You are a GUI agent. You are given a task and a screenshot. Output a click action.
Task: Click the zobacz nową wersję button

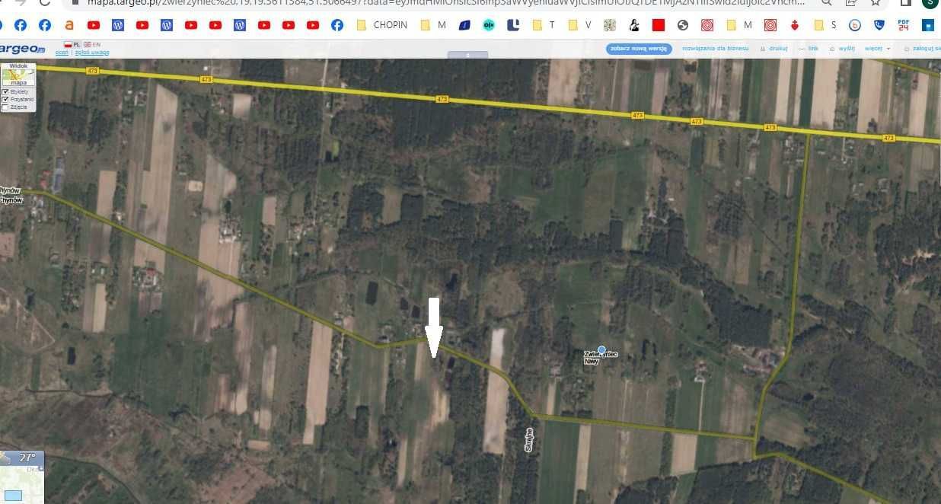[639, 49]
